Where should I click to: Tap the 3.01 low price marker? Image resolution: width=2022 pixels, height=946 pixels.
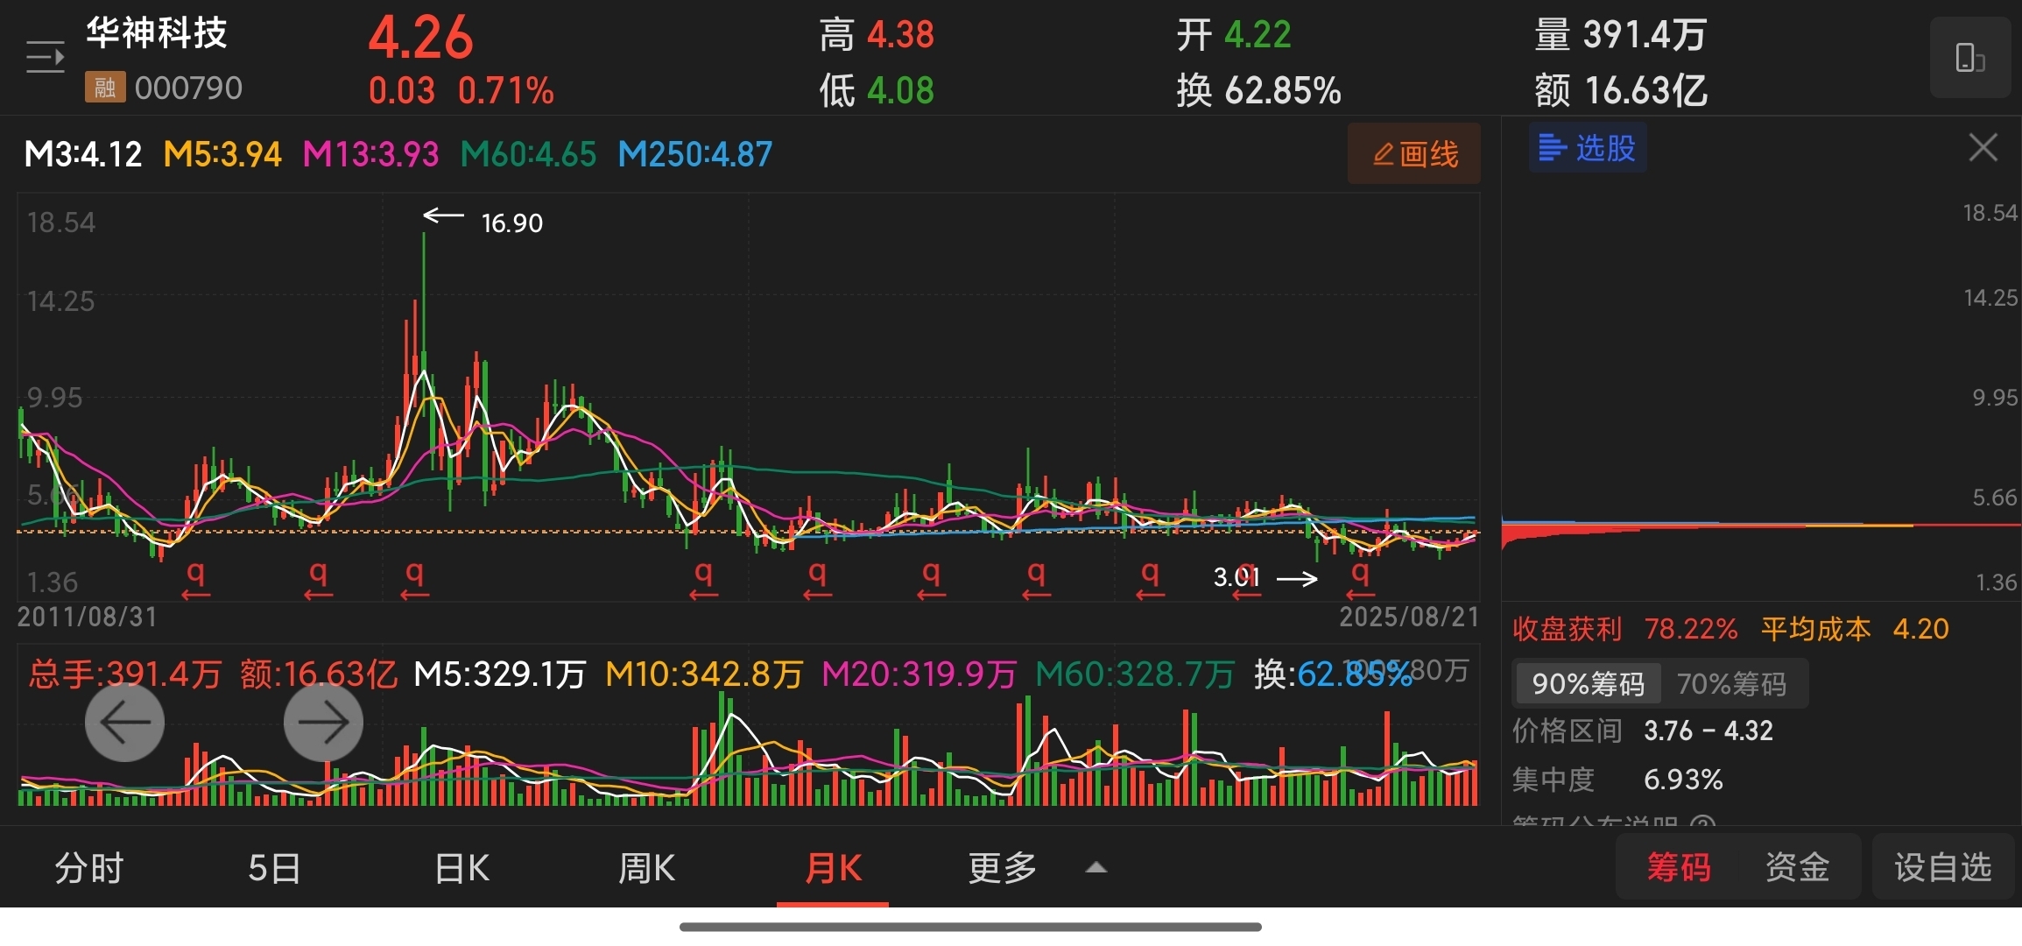click(x=1236, y=577)
